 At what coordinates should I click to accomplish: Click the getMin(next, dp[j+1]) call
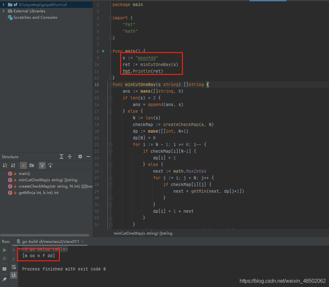[x=217, y=191]
